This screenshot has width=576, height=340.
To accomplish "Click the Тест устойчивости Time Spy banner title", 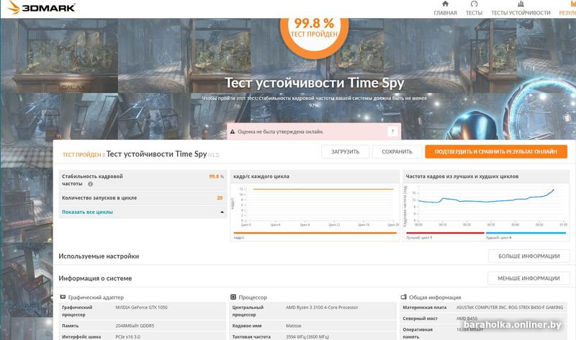I will tap(314, 83).
